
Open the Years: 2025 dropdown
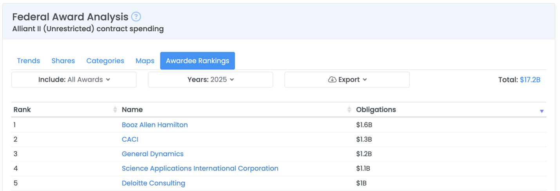coord(210,79)
